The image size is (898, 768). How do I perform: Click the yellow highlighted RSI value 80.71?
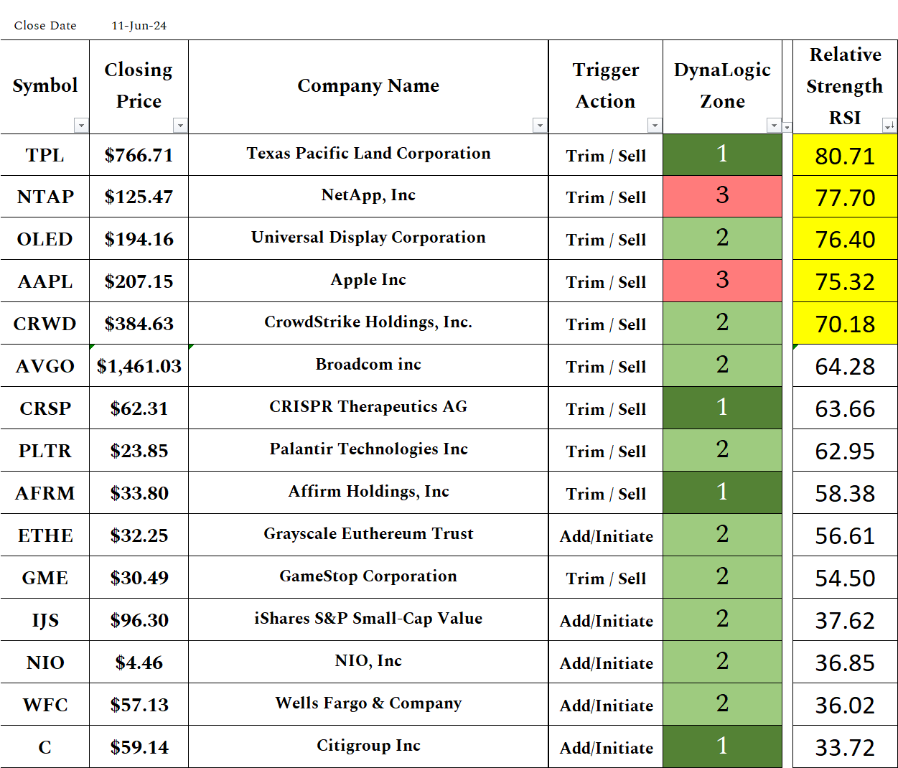844,155
